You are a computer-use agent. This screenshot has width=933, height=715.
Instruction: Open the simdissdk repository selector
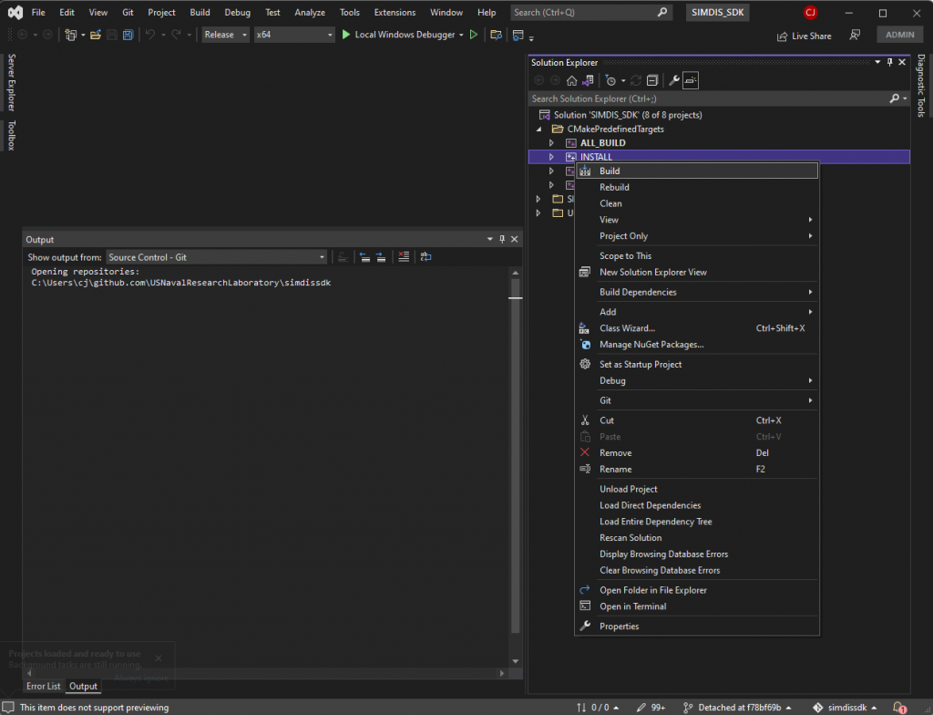pyautogui.click(x=845, y=708)
